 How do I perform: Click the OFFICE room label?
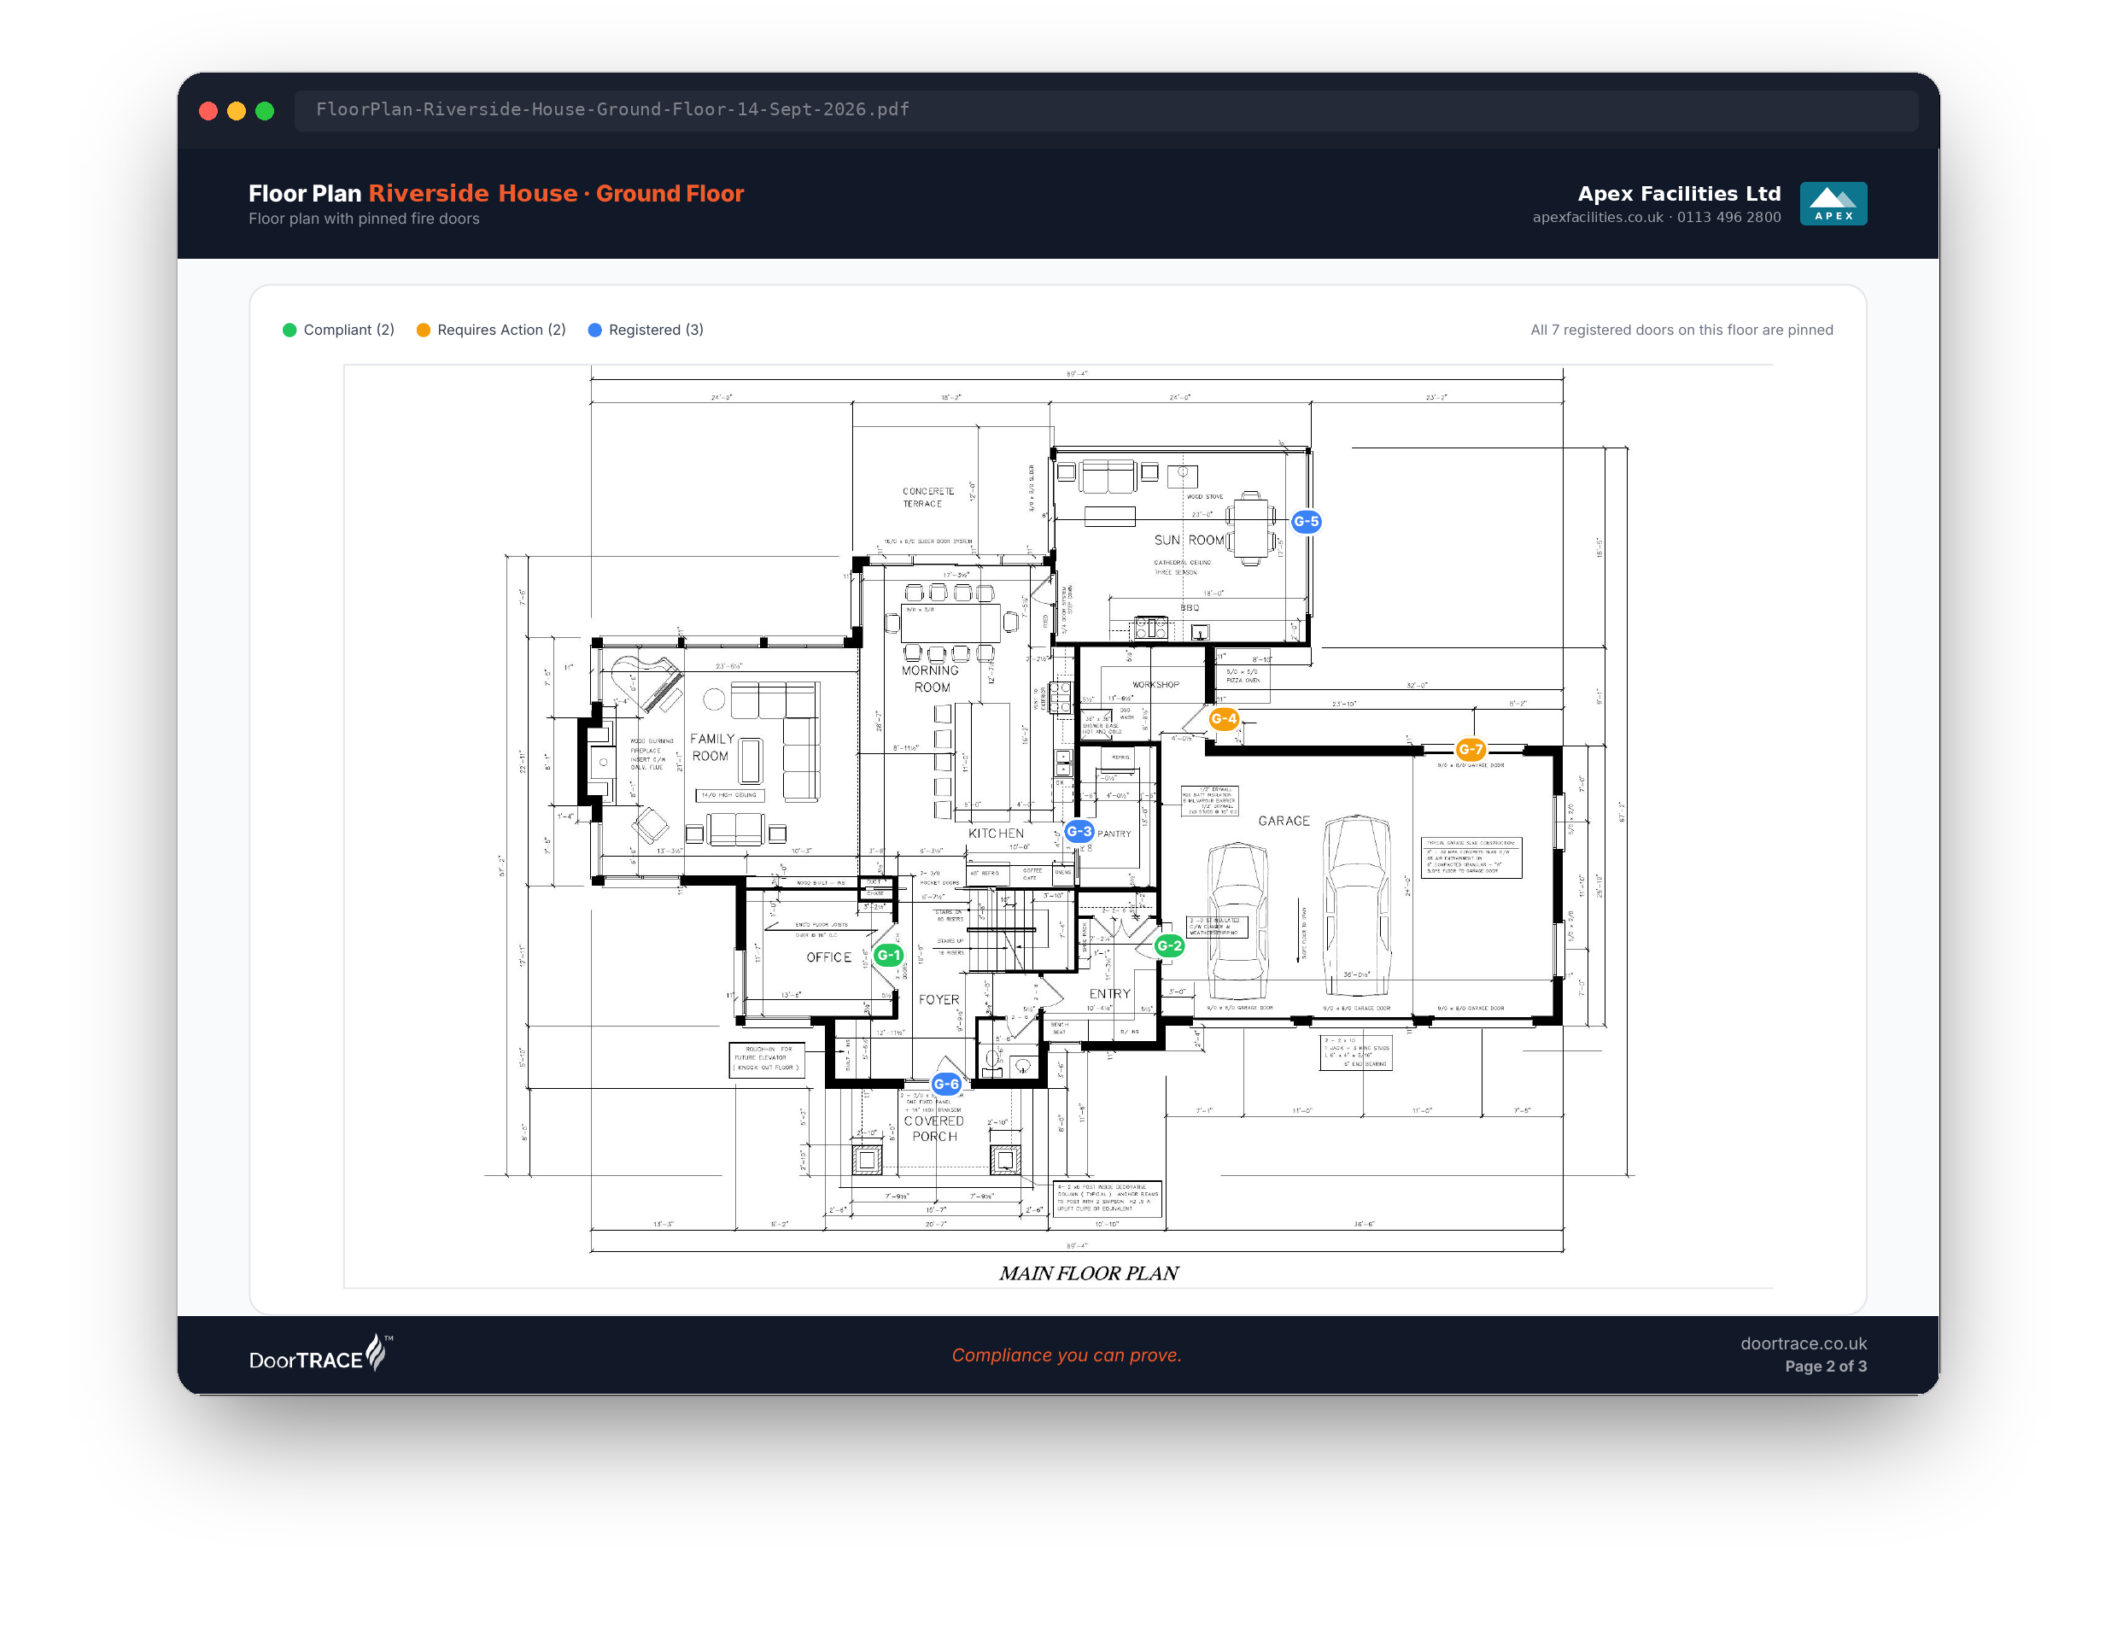coord(828,957)
